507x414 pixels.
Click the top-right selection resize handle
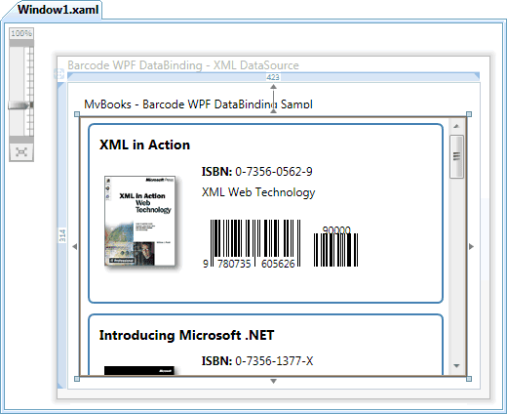click(x=469, y=114)
